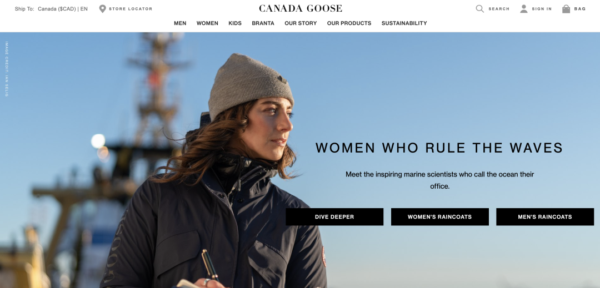Expand the OUR PRODUCTS menu
This screenshot has height=288, width=600.
[x=349, y=23]
